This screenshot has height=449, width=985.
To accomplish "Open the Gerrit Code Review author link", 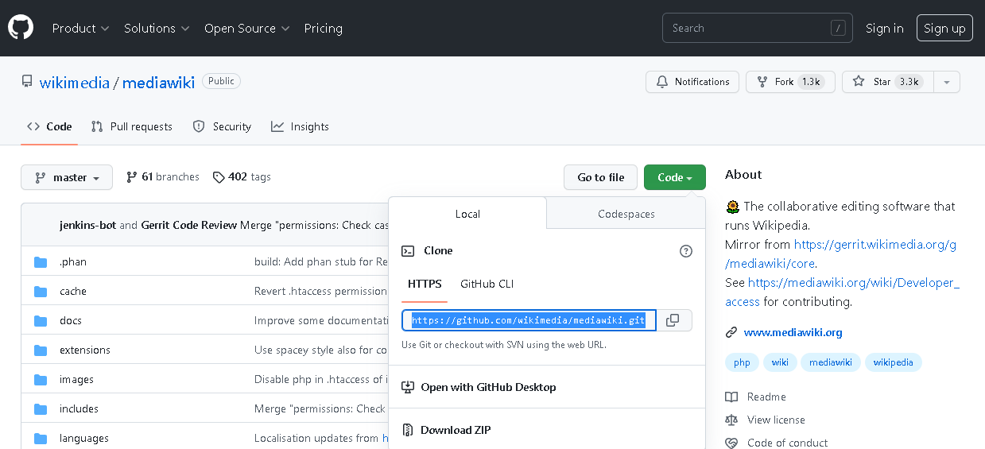I will coord(189,226).
